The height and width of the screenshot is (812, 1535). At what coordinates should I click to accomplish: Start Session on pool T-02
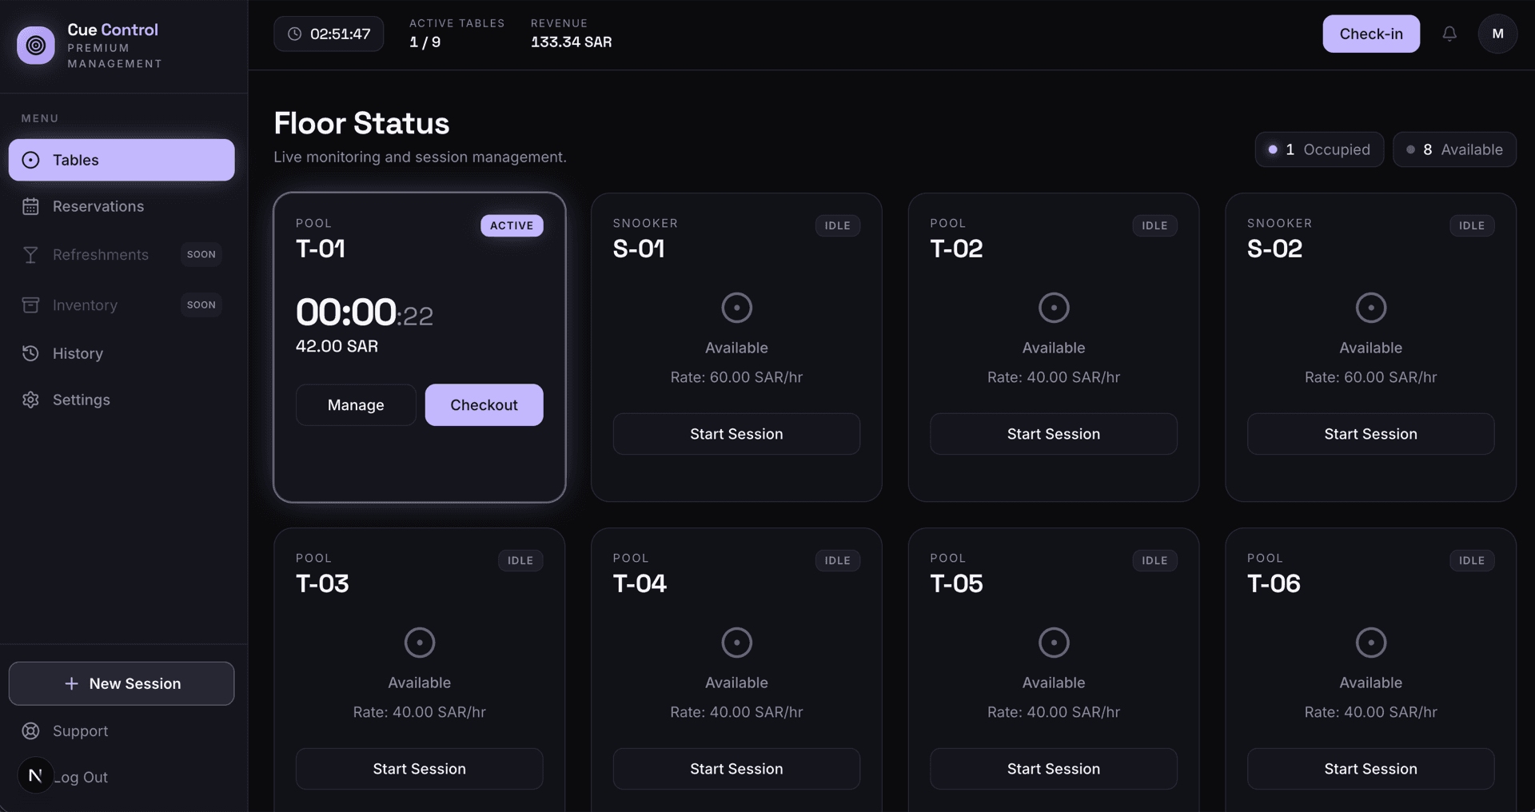tap(1054, 434)
